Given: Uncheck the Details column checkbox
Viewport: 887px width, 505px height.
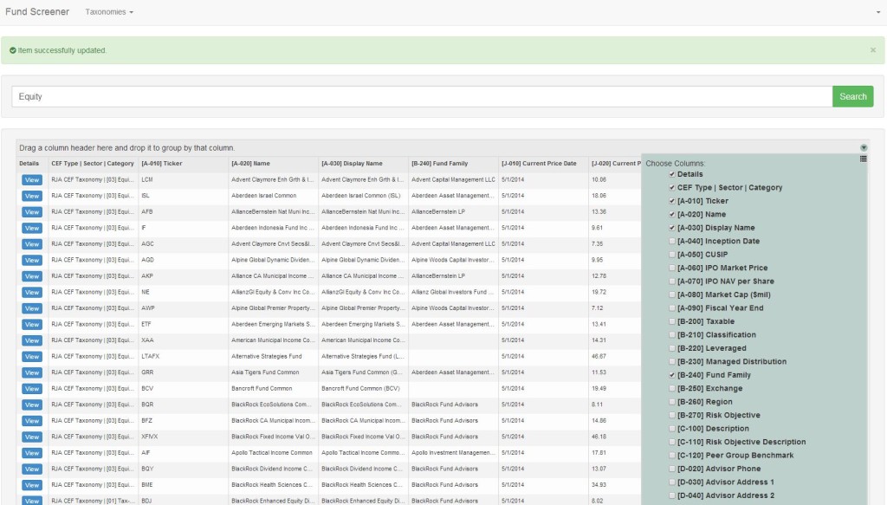Looking at the screenshot, I should point(672,174).
